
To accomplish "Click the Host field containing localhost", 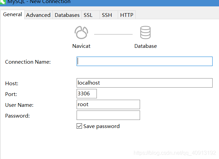I will 144,83.
